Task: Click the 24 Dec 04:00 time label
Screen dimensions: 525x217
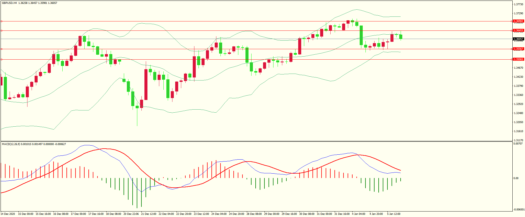Action: 219,214
